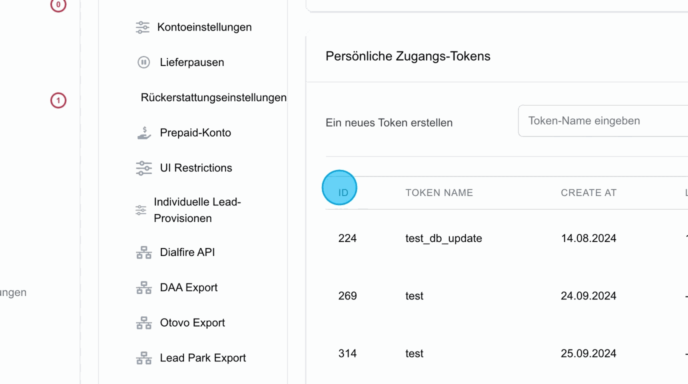Screen dimensions: 688x384
Task: Navigate to DAA Export
Action: [189, 287]
